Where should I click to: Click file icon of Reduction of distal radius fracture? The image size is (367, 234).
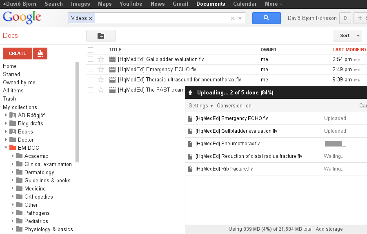click(x=190, y=156)
